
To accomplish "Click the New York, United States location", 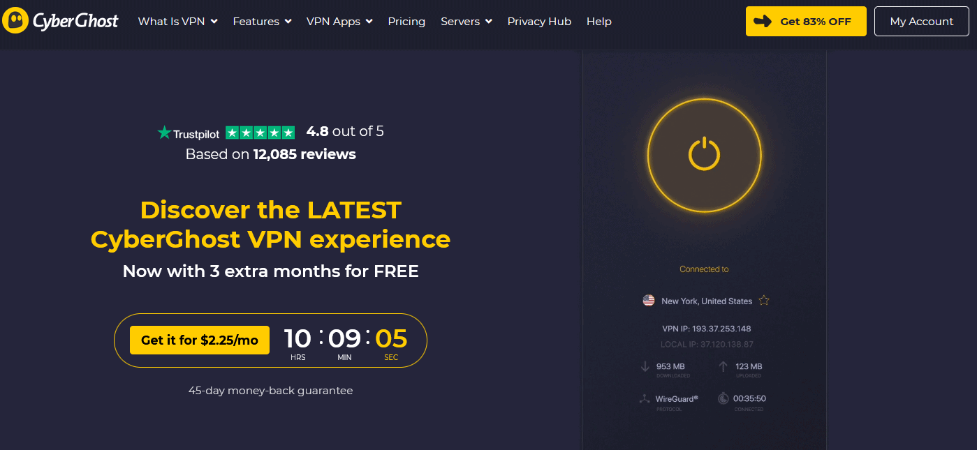I will 707,301.
